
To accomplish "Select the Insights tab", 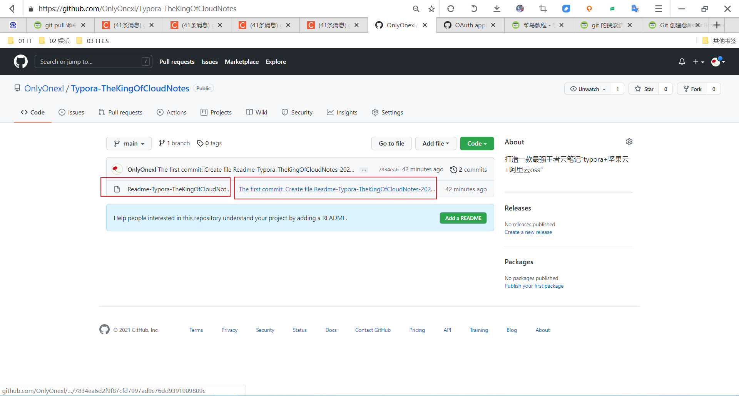I will point(342,112).
